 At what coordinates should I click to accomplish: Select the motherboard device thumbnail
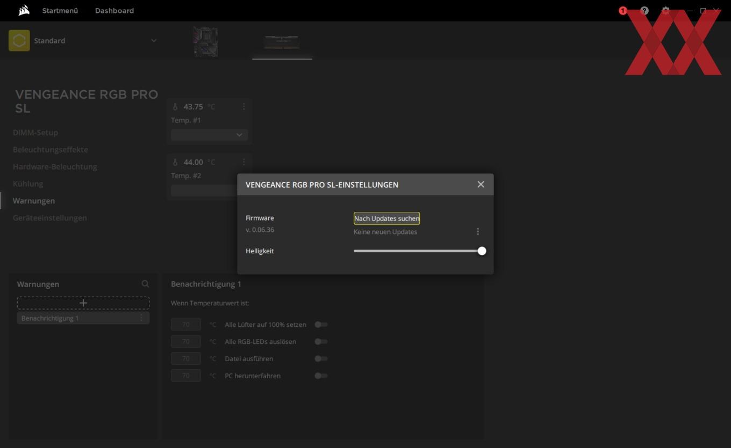coord(205,42)
